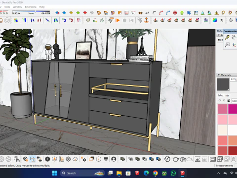This screenshot has width=237, height=178.
Task: Click the red box icon in top toolbar
Action: pyautogui.click(x=85, y=13)
